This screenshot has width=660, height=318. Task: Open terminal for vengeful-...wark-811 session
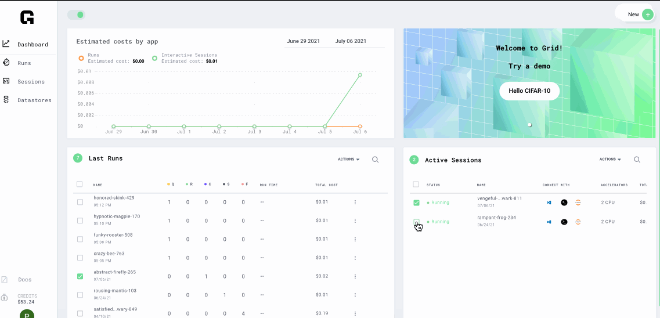(564, 203)
